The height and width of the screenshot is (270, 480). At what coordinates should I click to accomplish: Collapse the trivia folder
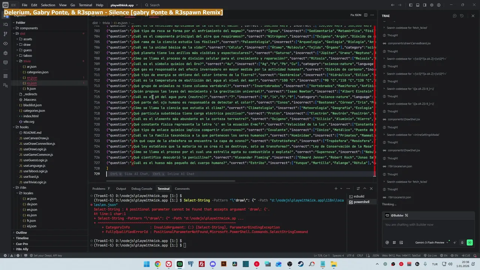27,61
